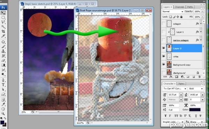The height and width of the screenshot is (129, 209).
Task: Switch to the Channels tab
Action: click(179, 7)
